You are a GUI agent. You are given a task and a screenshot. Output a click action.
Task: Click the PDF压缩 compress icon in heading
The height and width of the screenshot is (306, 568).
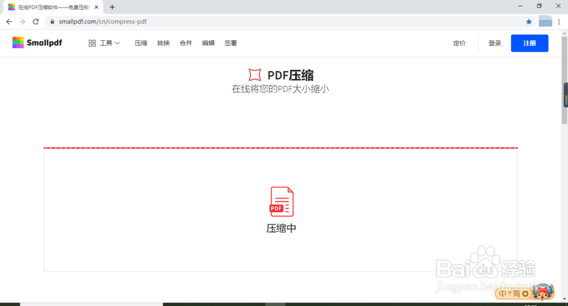pos(254,74)
